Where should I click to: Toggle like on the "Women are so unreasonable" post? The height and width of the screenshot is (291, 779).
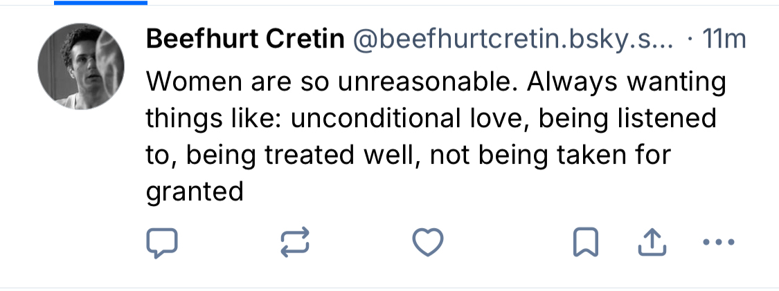(x=427, y=242)
